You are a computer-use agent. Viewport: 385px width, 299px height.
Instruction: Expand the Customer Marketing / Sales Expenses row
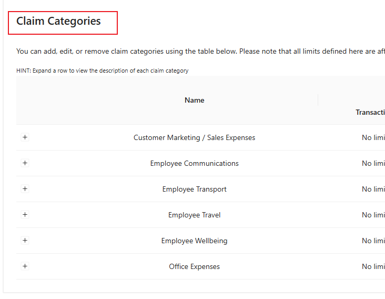[x=25, y=137]
